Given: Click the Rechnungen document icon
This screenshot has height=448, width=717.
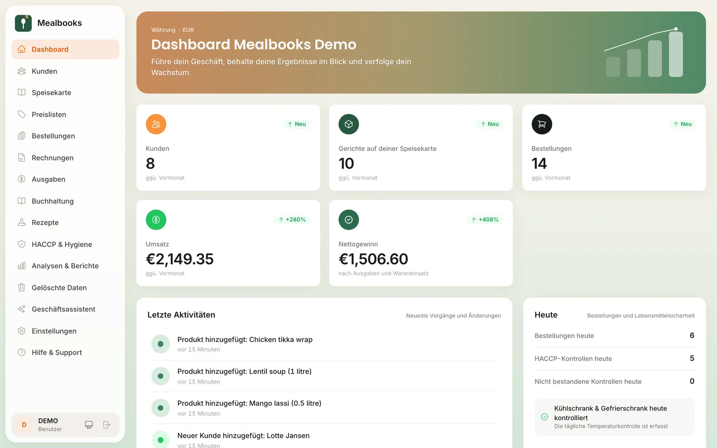Looking at the screenshot, I should (22, 158).
